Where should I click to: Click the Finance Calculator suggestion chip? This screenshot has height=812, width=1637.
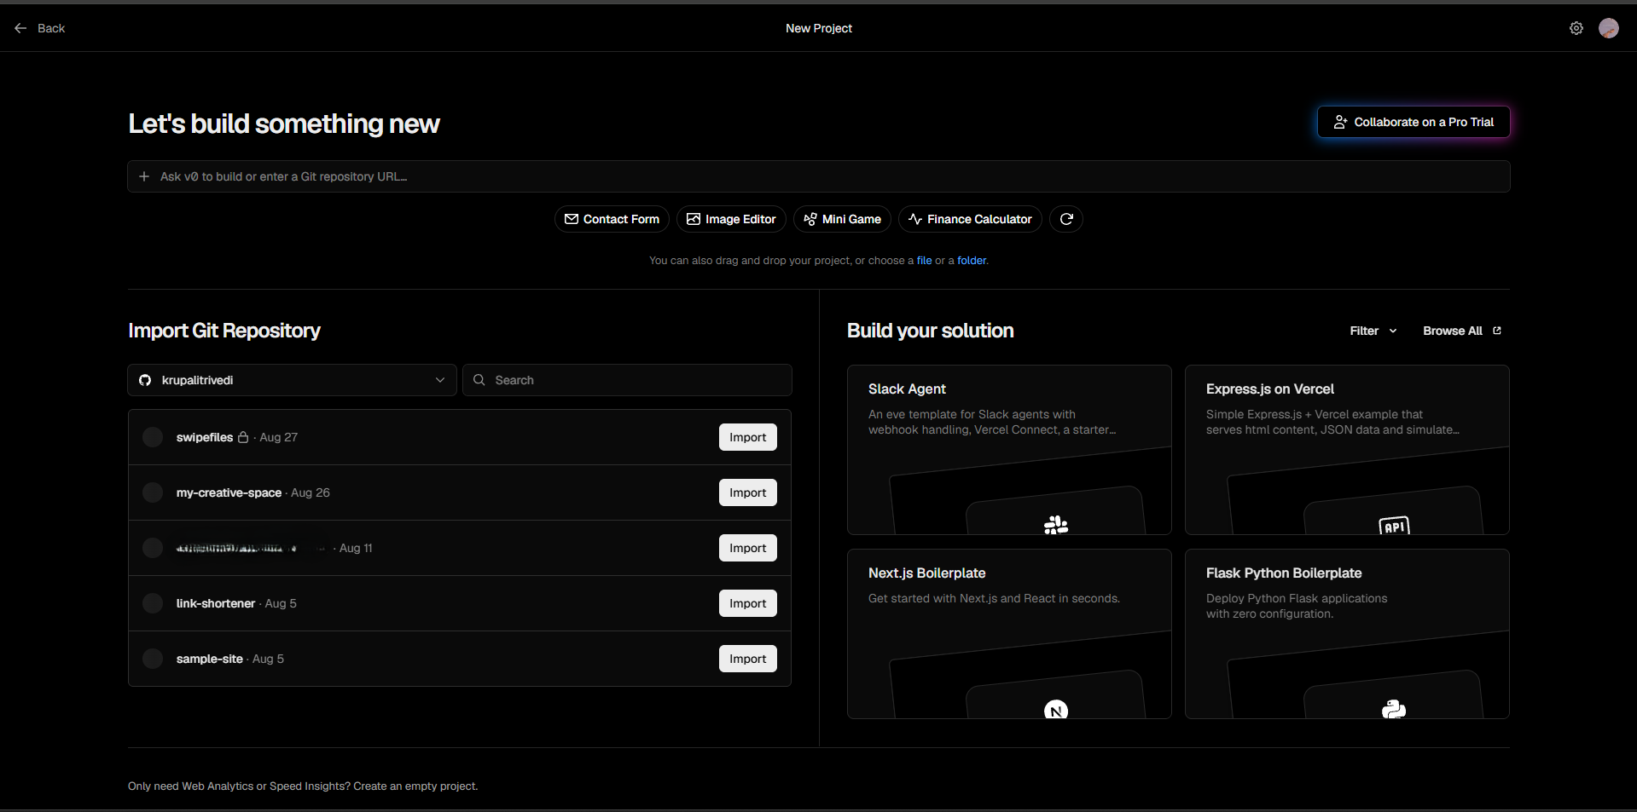(970, 219)
